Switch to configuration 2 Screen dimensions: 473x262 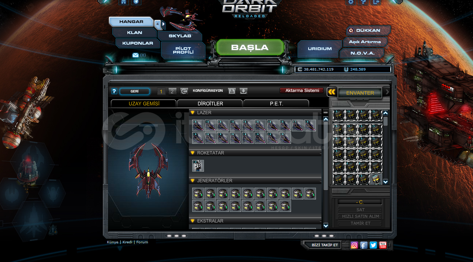click(172, 91)
